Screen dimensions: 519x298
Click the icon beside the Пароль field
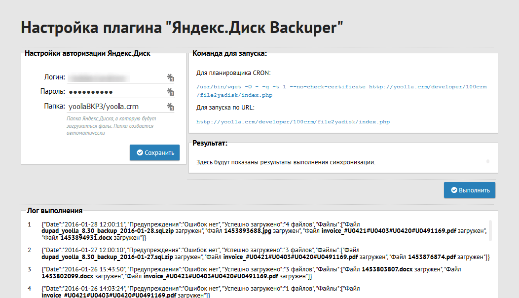tap(171, 92)
